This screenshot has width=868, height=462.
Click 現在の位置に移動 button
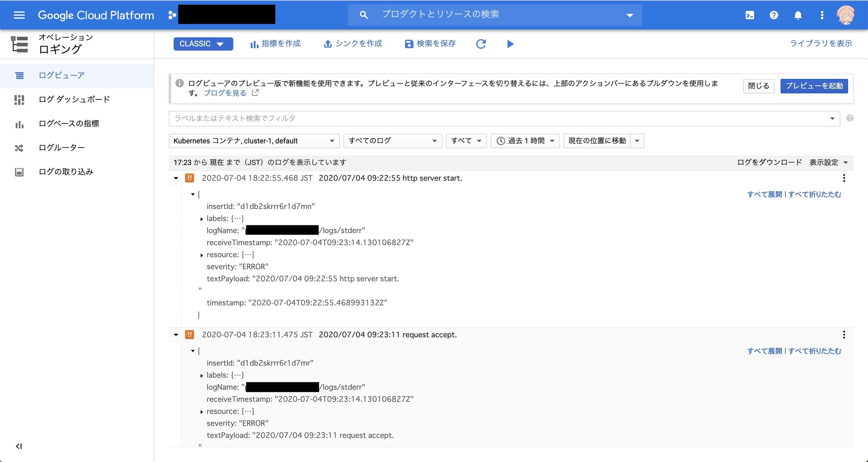tap(597, 141)
